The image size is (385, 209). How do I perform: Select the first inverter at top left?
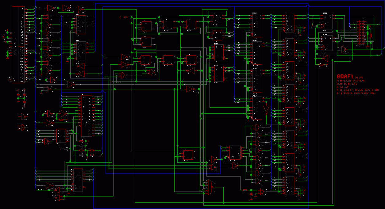[51, 8]
